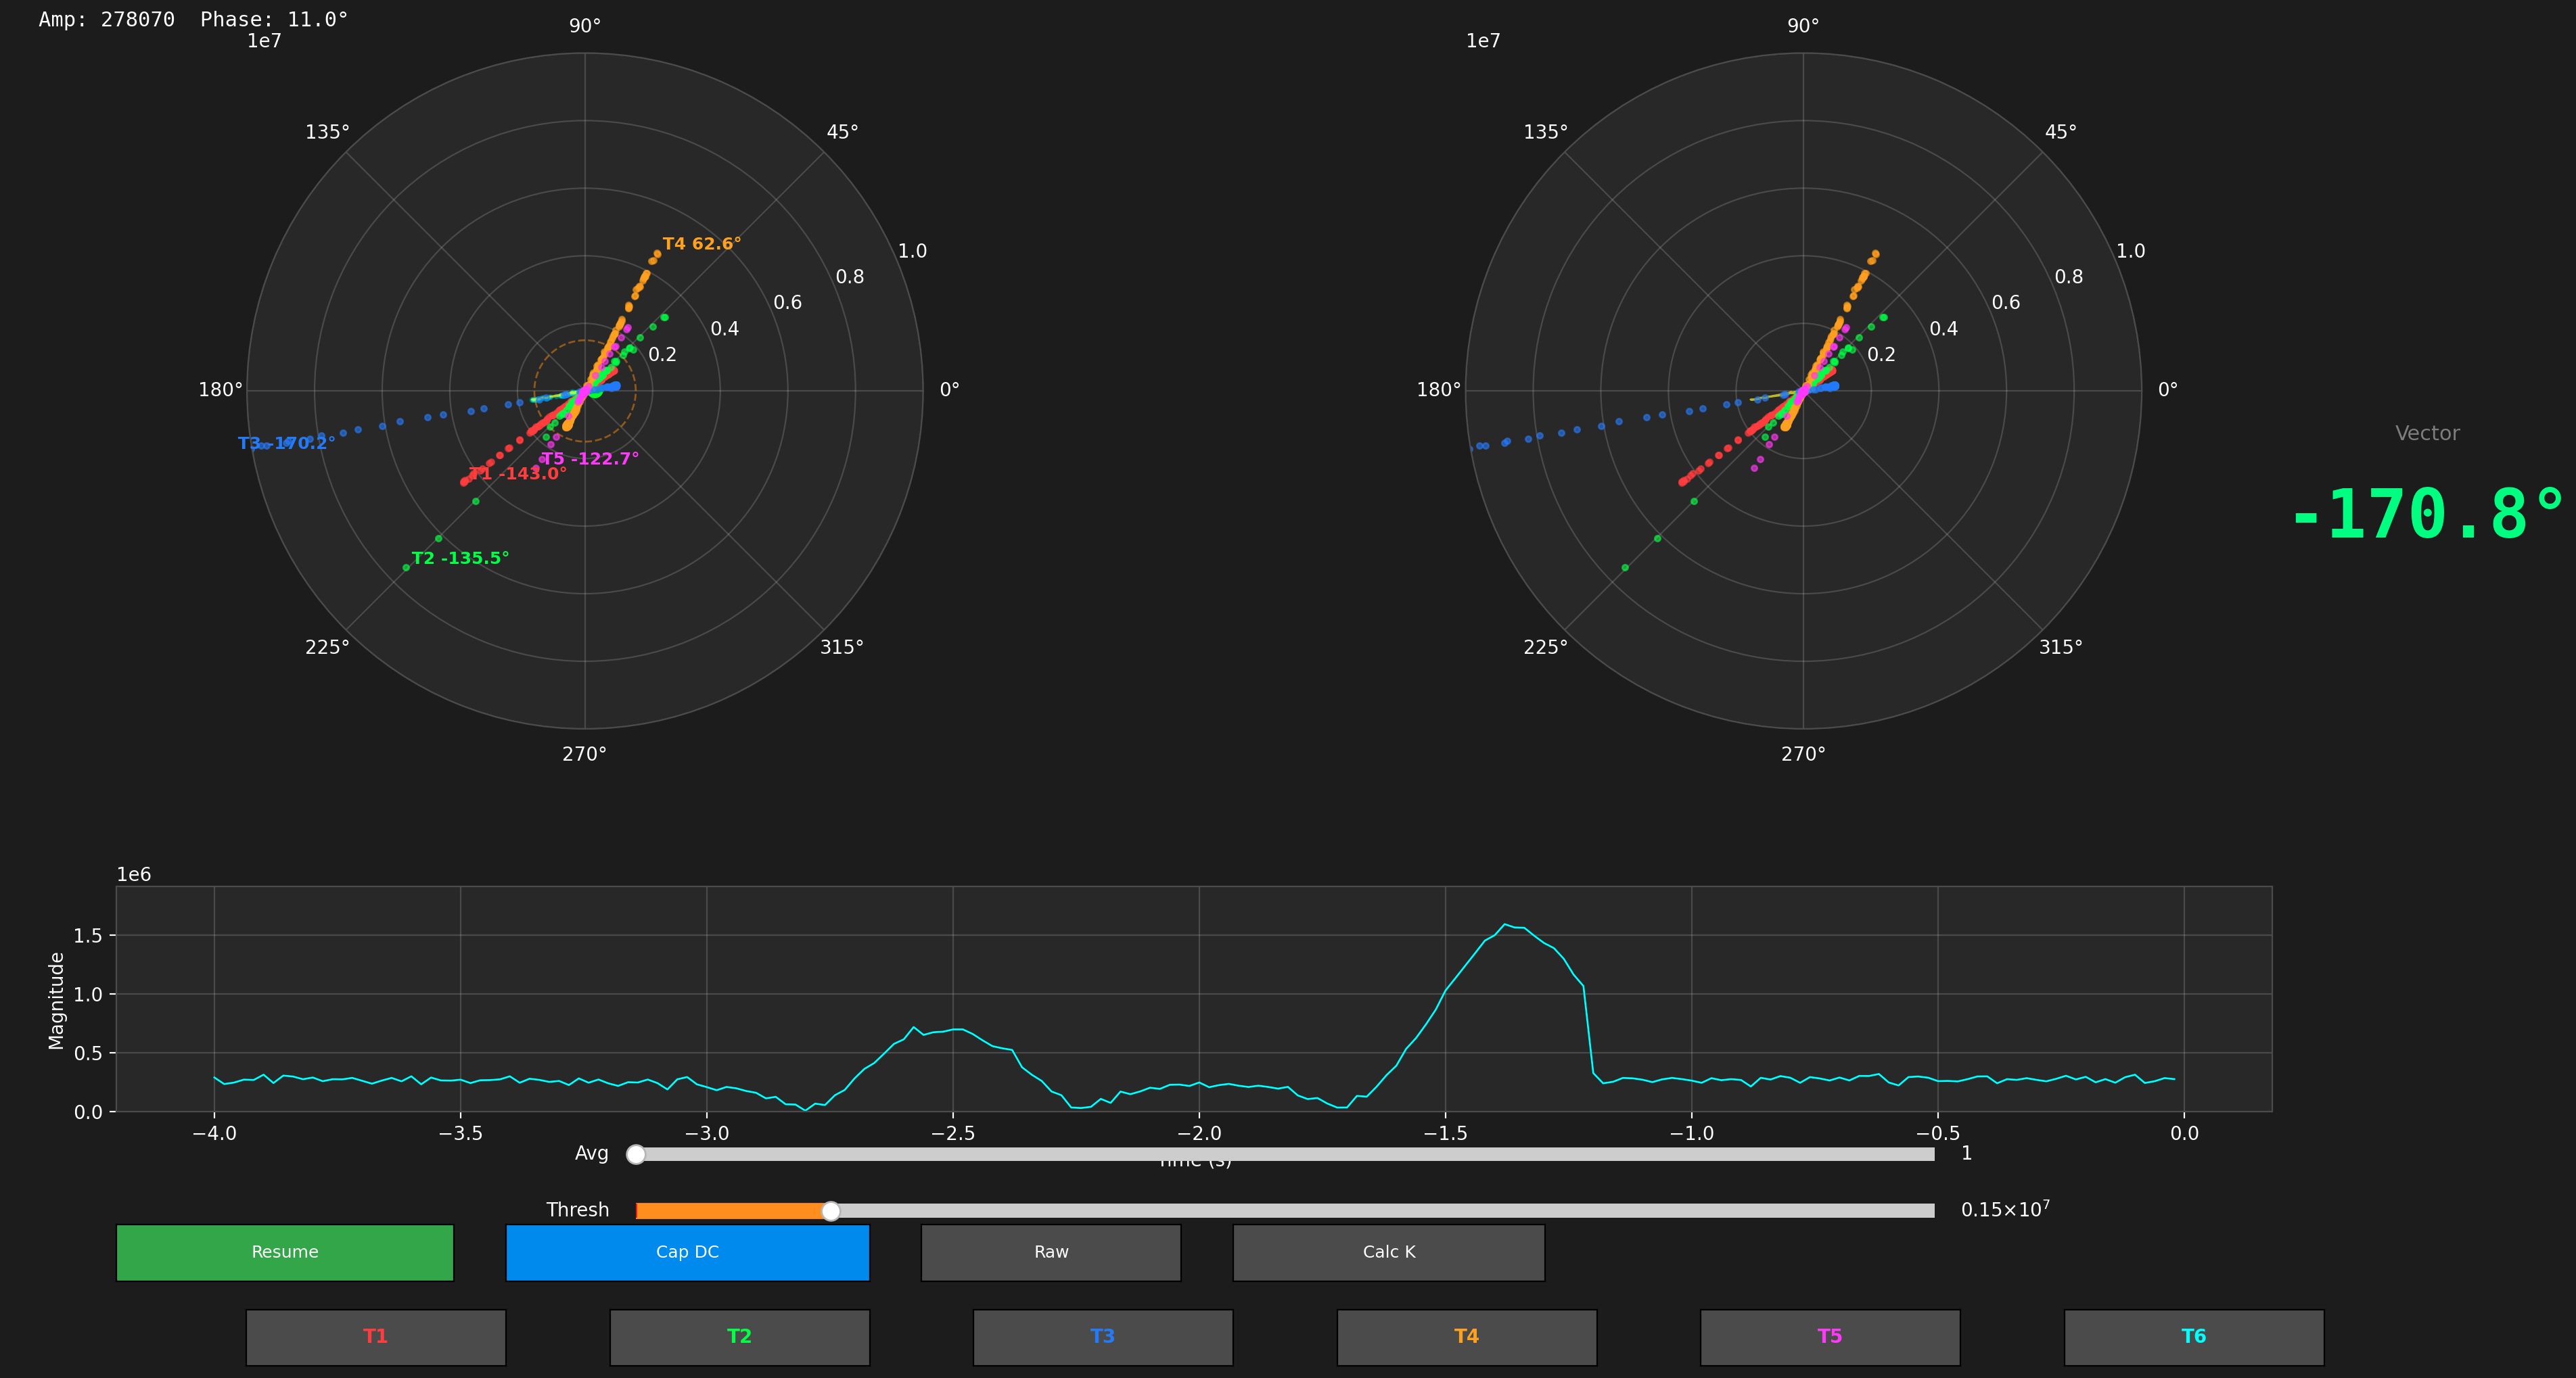Select the red T1 trial button
Viewport: 2576px width, 1378px height.
375,1337
